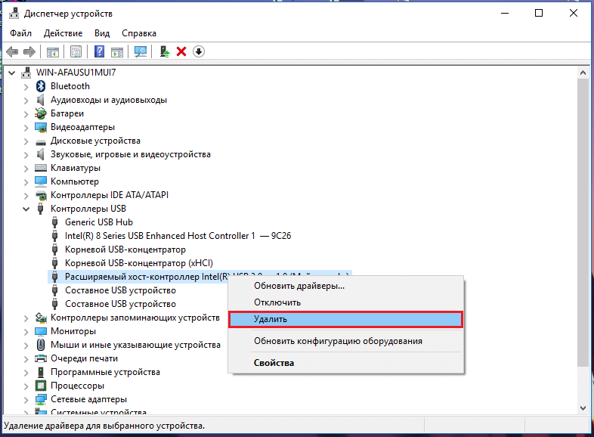Click the vertical scrollbar up arrow
Viewport: 594px width, 437px height.
point(583,73)
